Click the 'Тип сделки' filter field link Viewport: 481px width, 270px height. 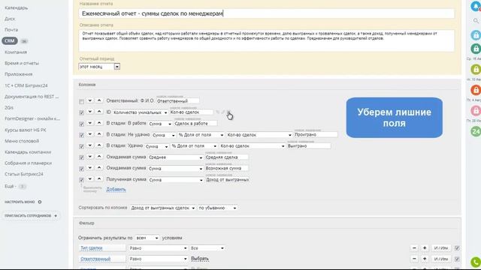coord(92,248)
